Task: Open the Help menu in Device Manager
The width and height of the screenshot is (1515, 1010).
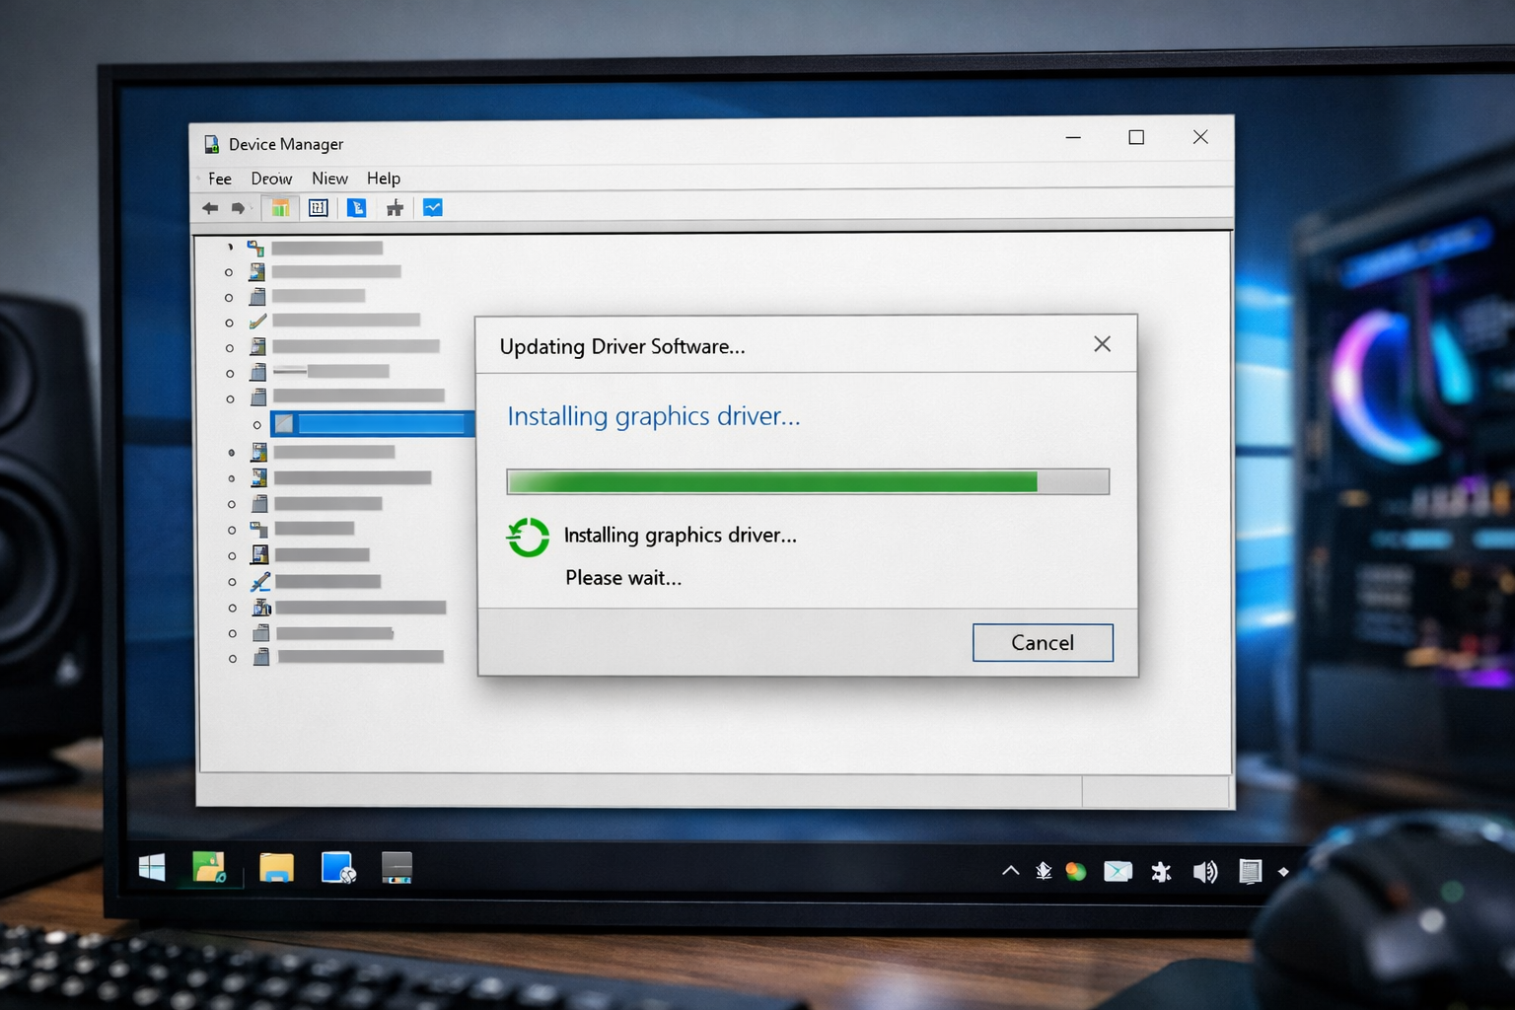Action: tap(384, 179)
